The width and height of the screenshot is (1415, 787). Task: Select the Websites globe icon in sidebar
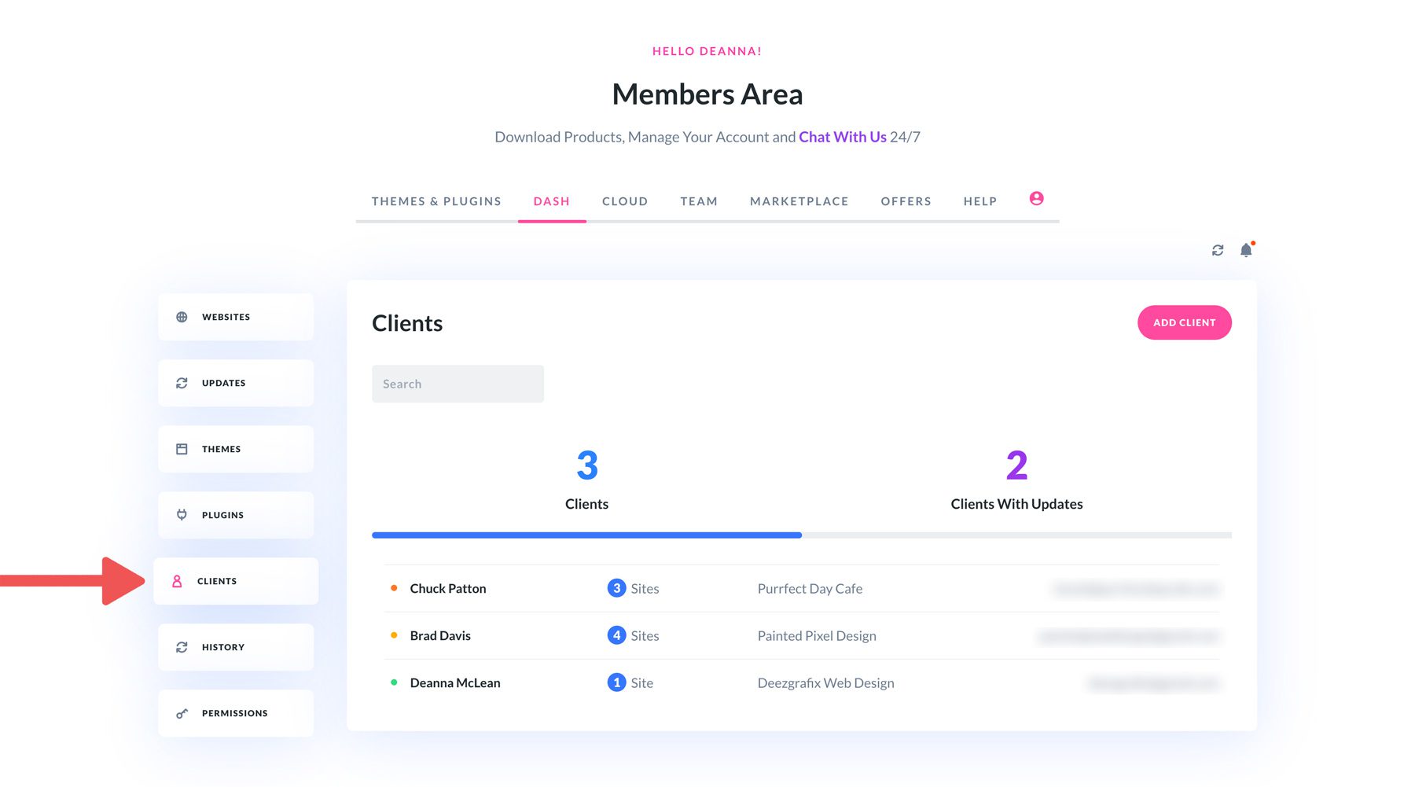click(x=182, y=316)
